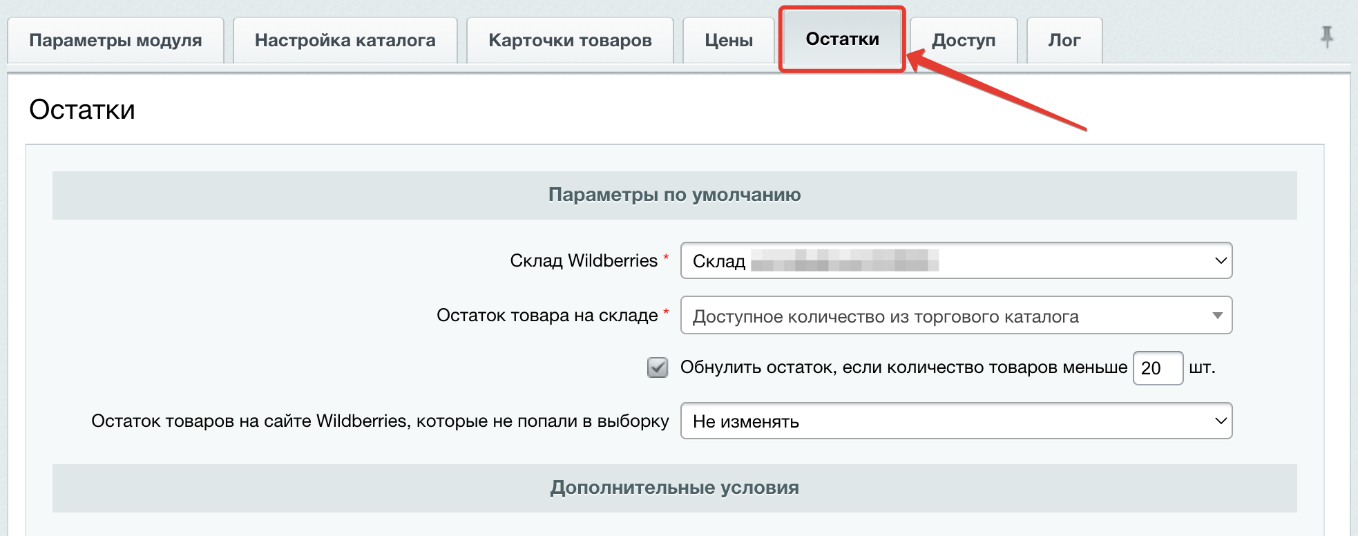Click the highlighted Остатки tab
Image resolution: width=1358 pixels, height=536 pixels.
point(842,39)
